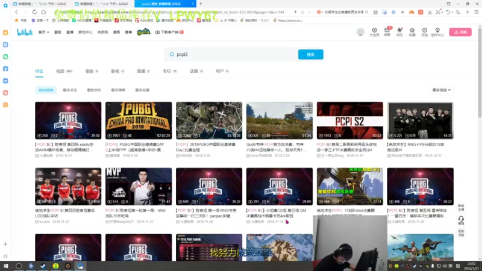Switch to 视频 results tab
482x271 pixels.
(x=64, y=71)
